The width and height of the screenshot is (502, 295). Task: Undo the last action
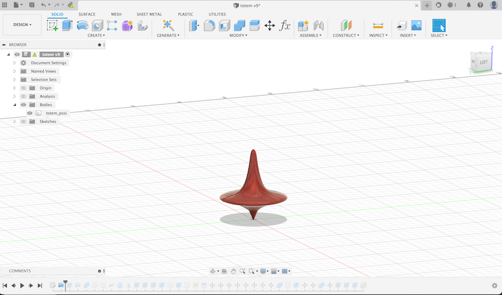(43, 5)
